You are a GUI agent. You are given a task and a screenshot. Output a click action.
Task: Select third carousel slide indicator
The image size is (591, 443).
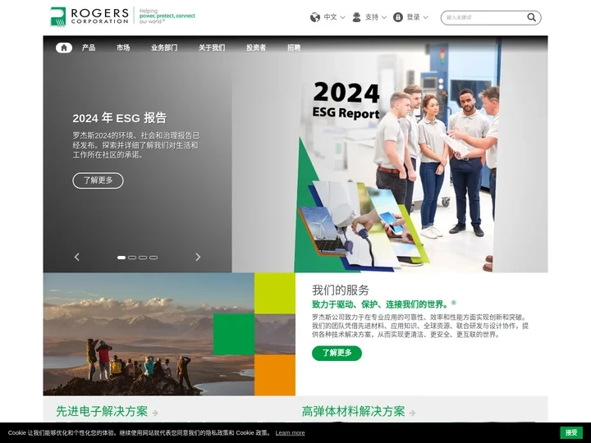[143, 258]
